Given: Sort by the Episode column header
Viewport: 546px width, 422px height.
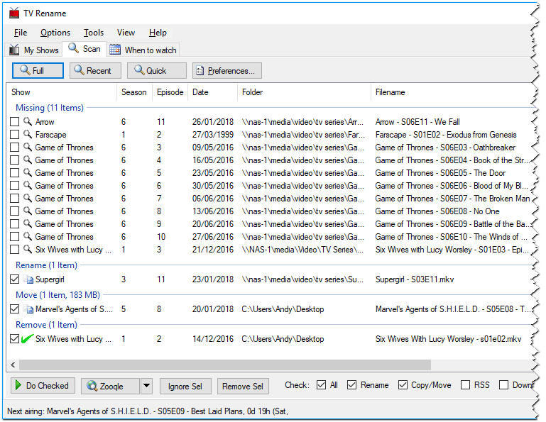Looking at the screenshot, I should coord(170,92).
